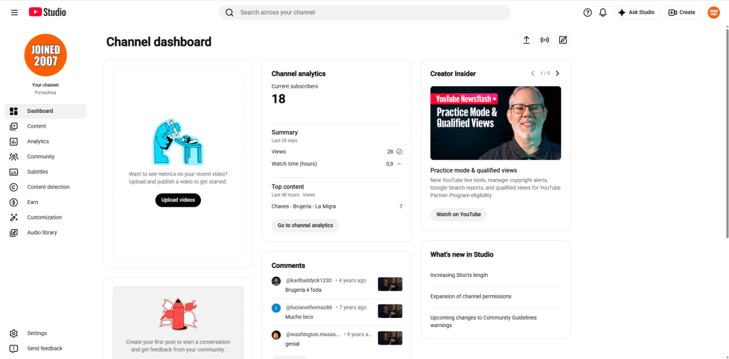
Task: Open Ask Studio assistant
Action: coord(637,13)
